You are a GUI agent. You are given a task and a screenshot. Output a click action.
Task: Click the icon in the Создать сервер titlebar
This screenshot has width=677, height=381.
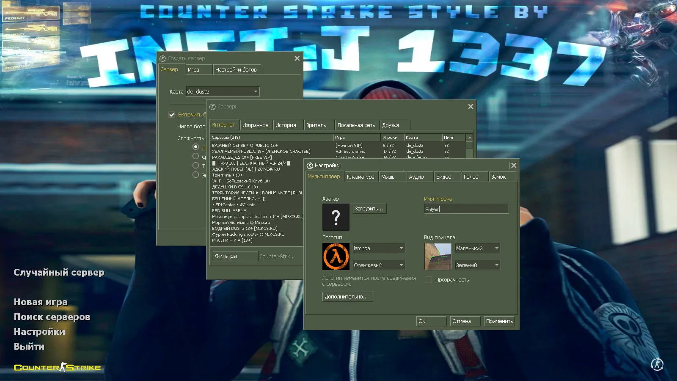coord(162,58)
